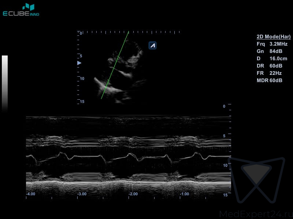Click the mitral valve M-mode trace

[128, 157]
